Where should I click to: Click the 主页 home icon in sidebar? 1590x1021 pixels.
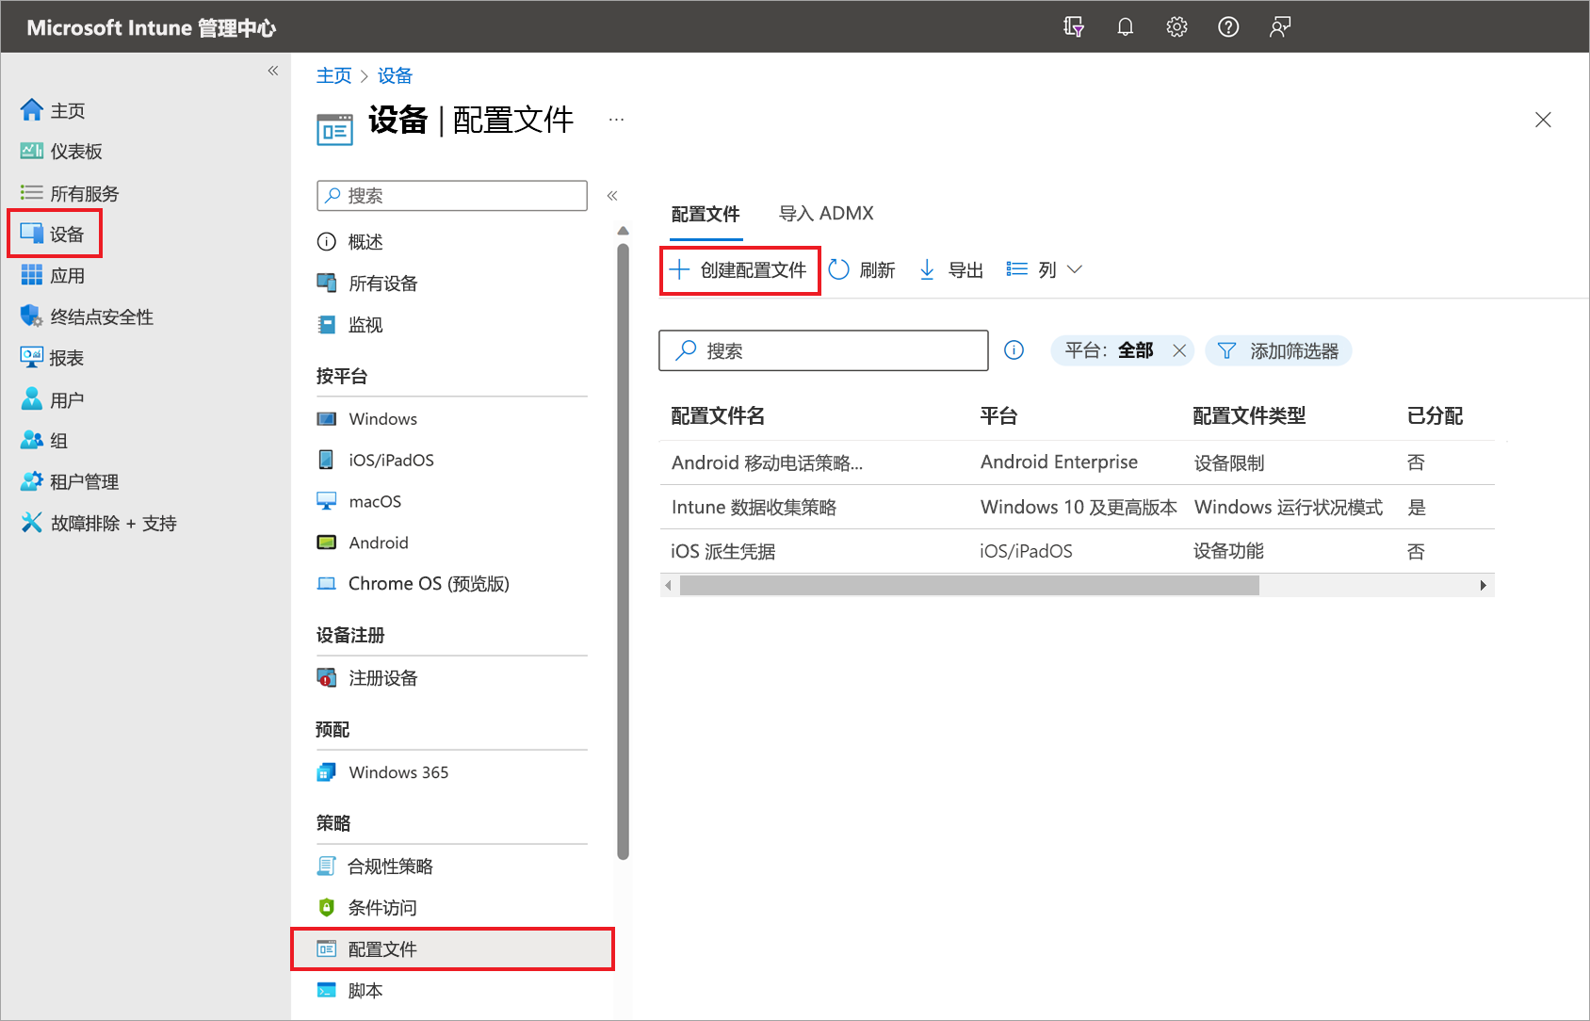point(32,110)
